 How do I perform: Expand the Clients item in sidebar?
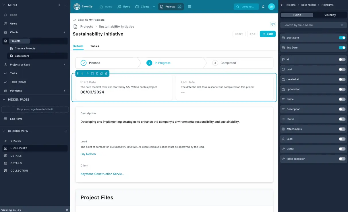(x=64, y=32)
